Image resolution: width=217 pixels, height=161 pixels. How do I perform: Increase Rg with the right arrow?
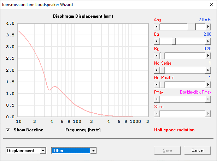pos(208,56)
